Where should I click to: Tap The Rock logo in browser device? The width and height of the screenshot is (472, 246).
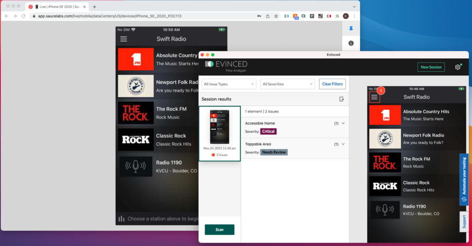pos(136,113)
